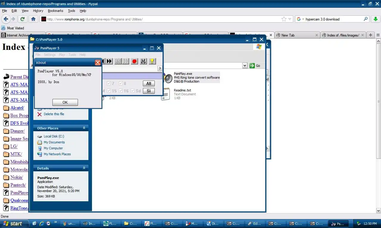Viewport: 381px width, 228px height.
Task: Open the PsmPlayer Settings menu
Action: [x=50, y=55]
